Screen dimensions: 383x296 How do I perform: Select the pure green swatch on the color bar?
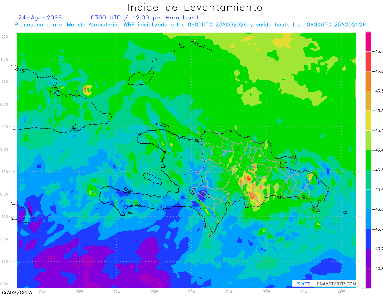(368, 160)
